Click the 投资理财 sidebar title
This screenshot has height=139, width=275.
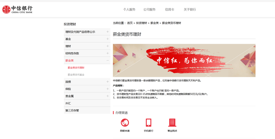(70, 24)
